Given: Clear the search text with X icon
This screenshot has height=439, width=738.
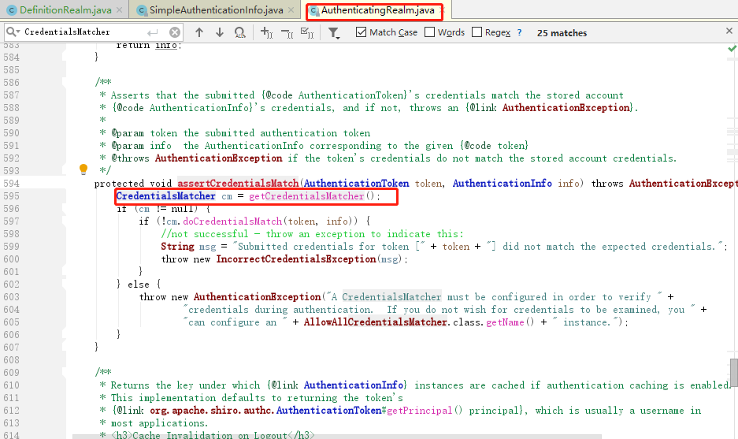Looking at the screenshot, I should 175,32.
